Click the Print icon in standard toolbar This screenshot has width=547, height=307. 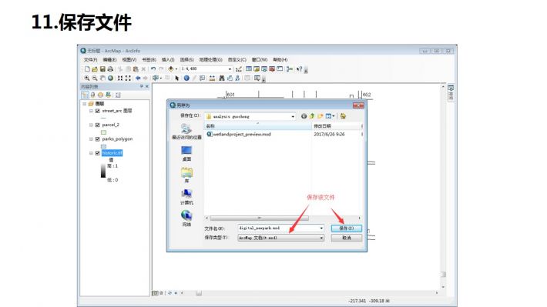[x=110, y=69]
